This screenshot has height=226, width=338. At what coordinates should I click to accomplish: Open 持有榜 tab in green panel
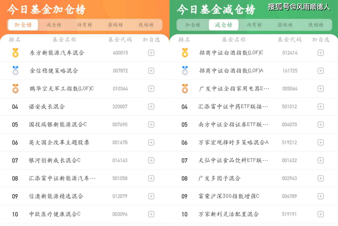pyautogui.click(x=254, y=25)
